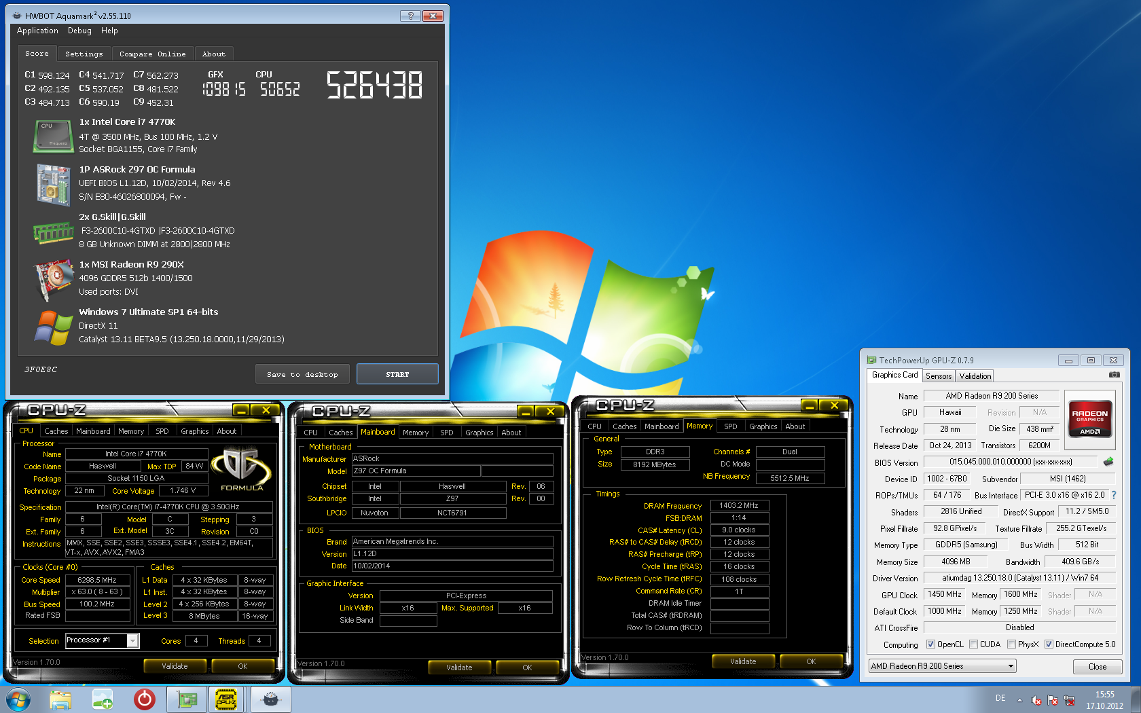The image size is (1141, 713).
Task: Click the CPU chip icon beside Intel Core i7 4770K
Action: (53, 136)
